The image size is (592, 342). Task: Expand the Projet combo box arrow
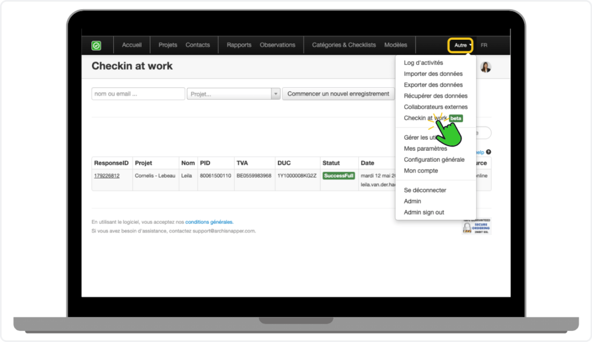click(276, 94)
